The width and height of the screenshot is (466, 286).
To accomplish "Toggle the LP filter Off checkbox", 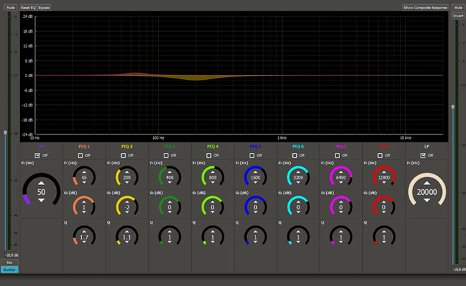I will click(x=423, y=156).
